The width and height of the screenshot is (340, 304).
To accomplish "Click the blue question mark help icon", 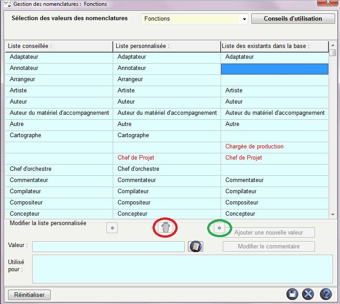I will tap(326, 294).
